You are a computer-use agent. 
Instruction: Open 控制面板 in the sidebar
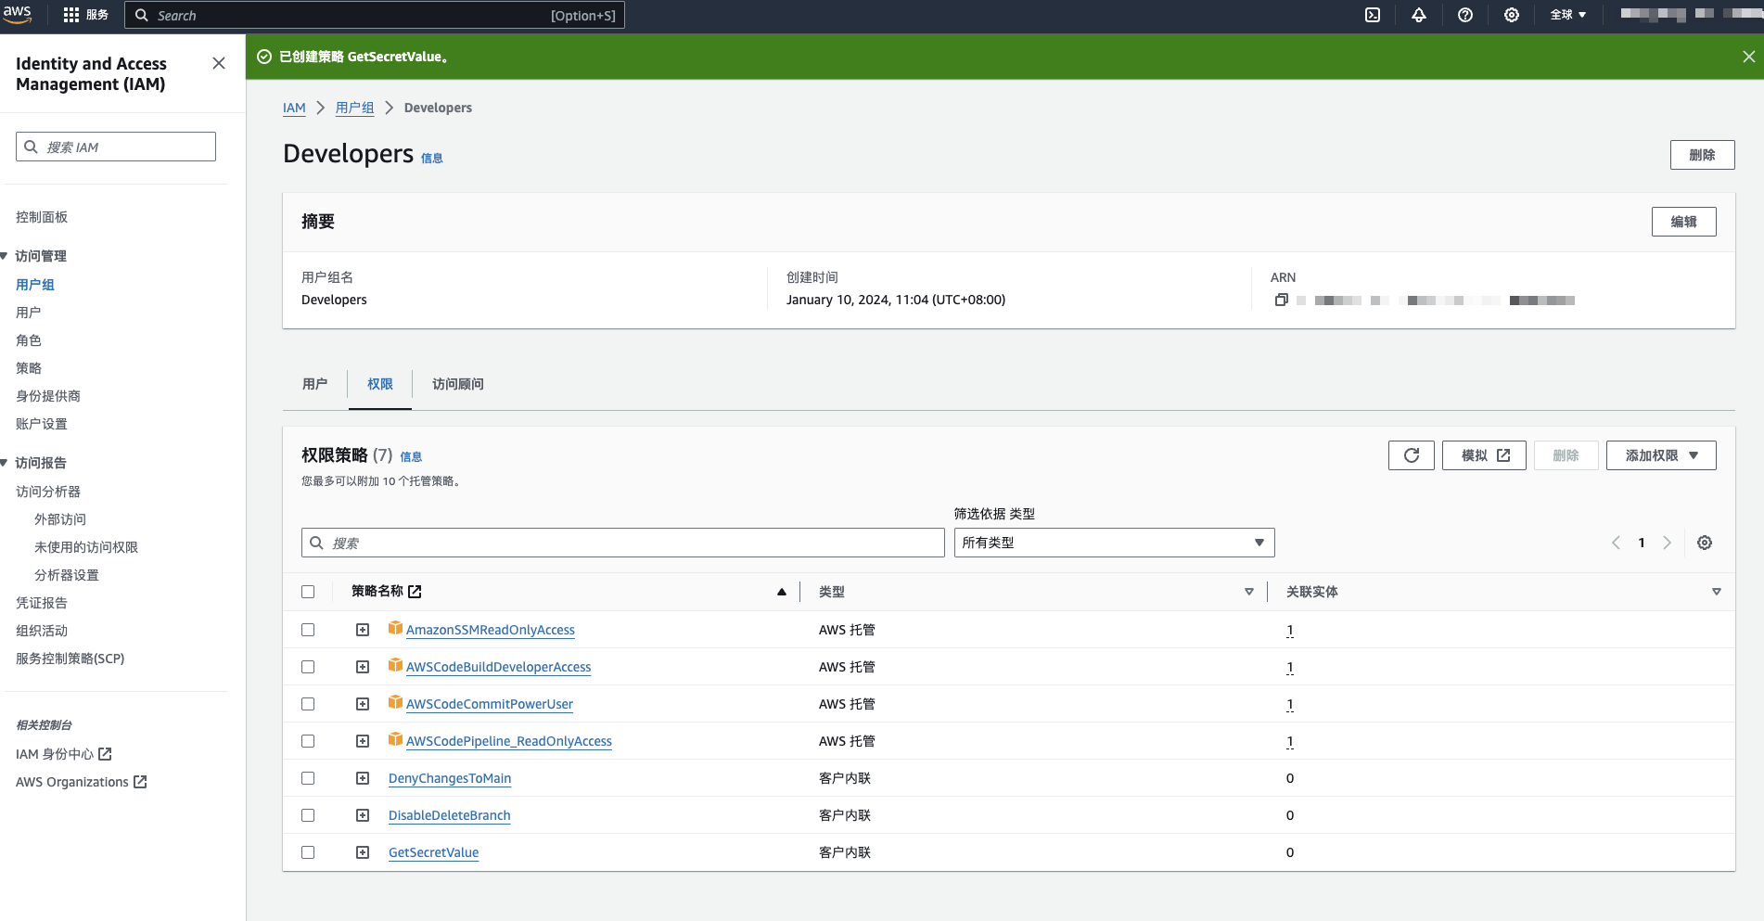[x=42, y=217]
